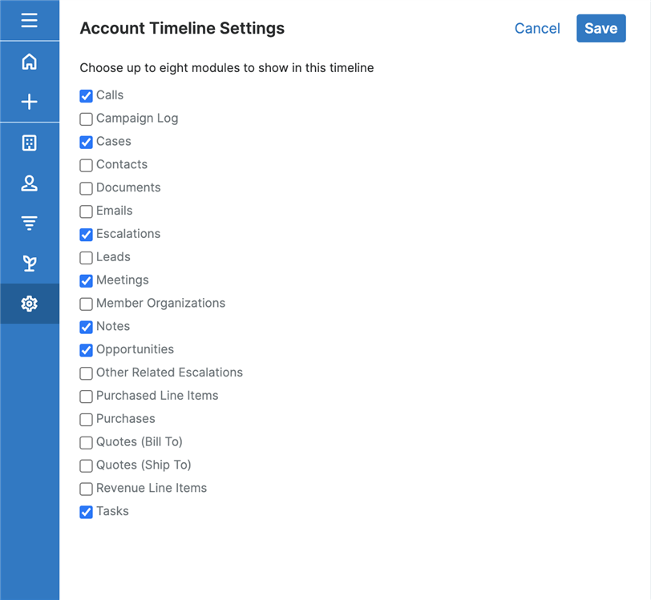Disable the Cases module checkbox
The width and height of the screenshot is (651, 600).
tap(87, 143)
